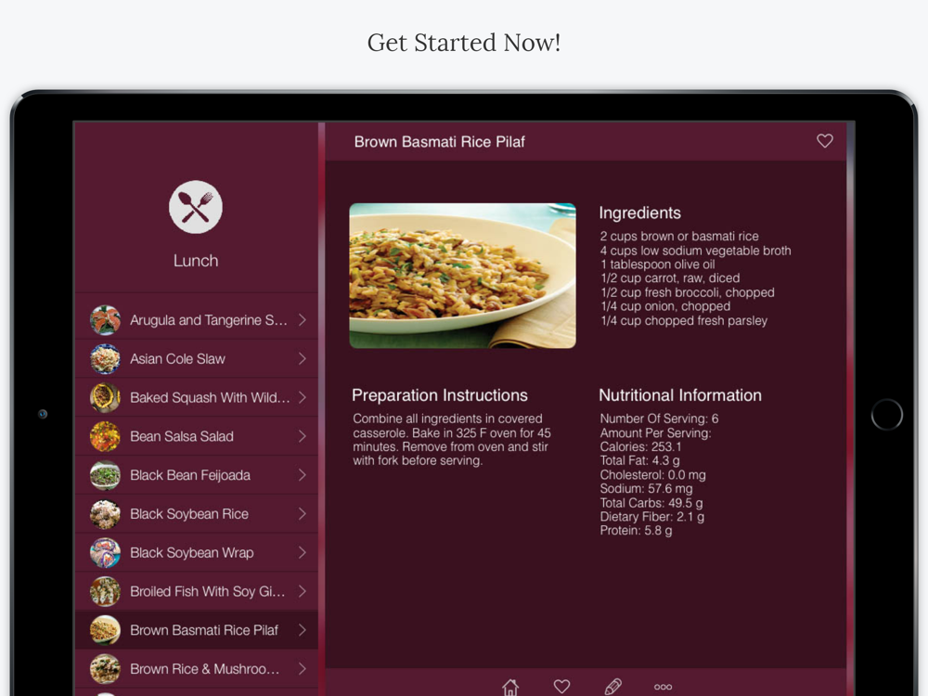Tap Brown Basmati Rice Pilaf list thumbnail

(106, 630)
